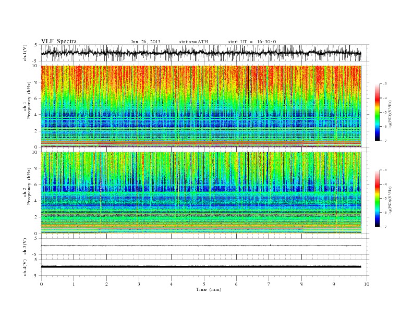Click the time axis tick label "9"
413x319 pixels.
(x=334, y=284)
